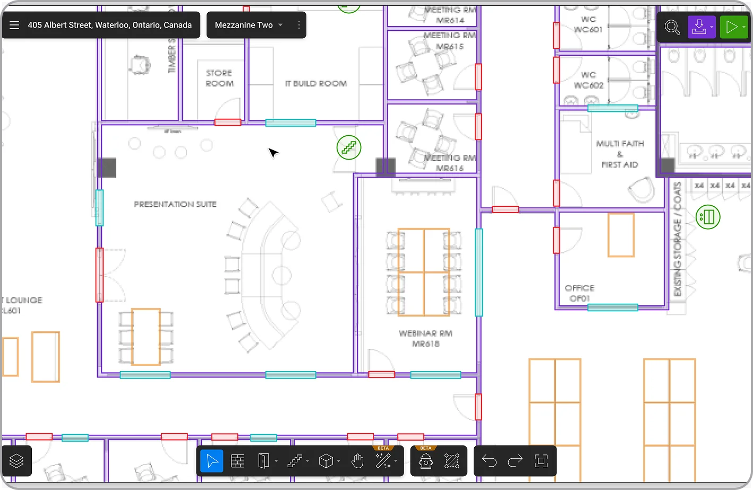Expand the door tool options arrow

(x=276, y=461)
